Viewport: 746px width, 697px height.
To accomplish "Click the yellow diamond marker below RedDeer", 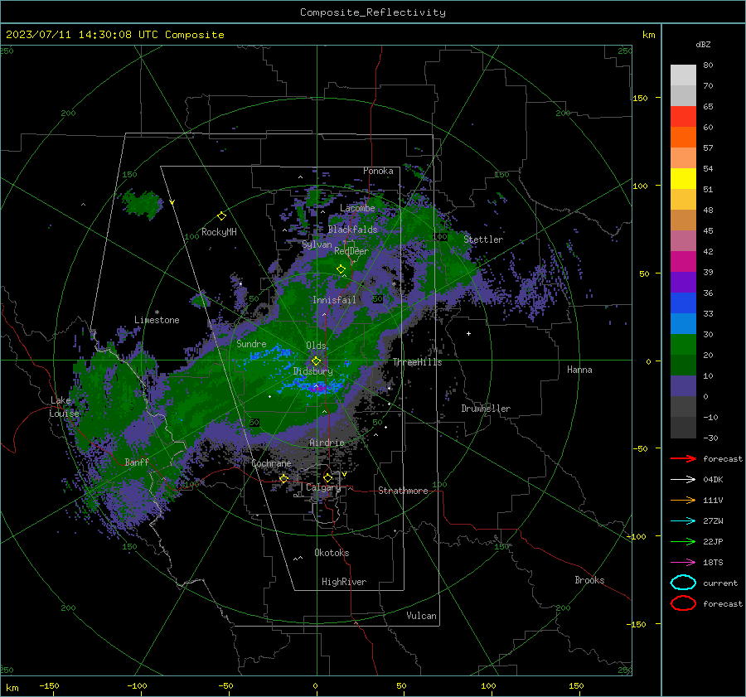I will tap(342, 269).
